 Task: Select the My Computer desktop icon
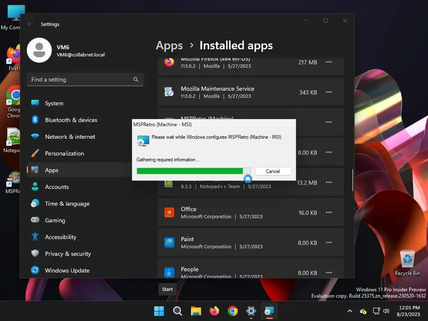(x=11, y=18)
